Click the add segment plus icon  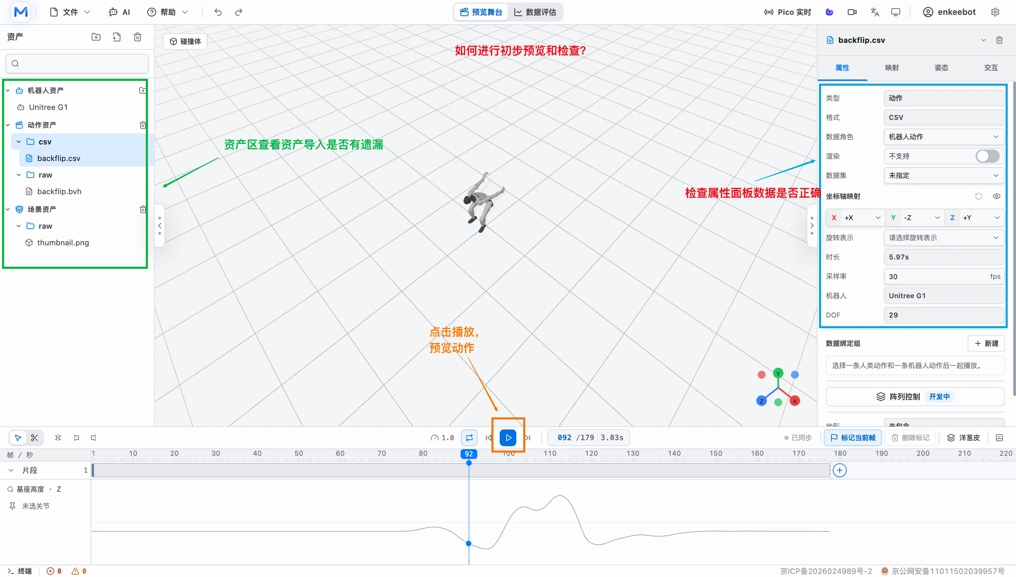[839, 470]
